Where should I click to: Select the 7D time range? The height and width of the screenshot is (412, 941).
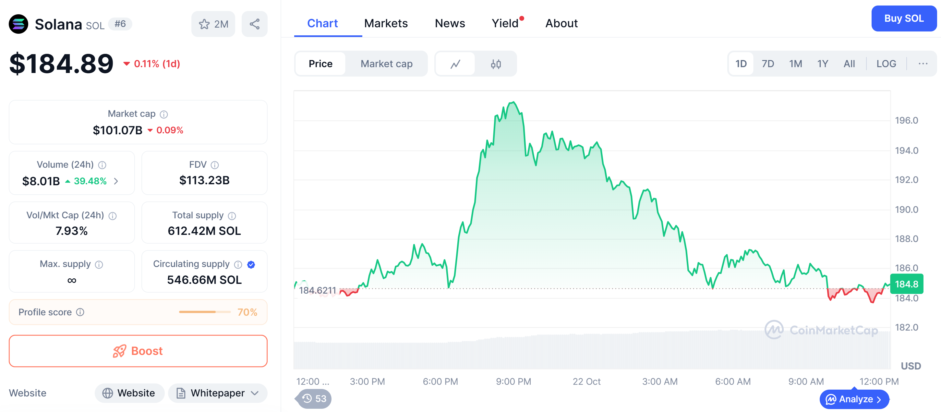coord(767,64)
